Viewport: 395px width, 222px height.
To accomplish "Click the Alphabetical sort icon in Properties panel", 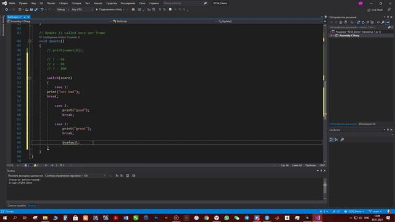I will point(336,140).
